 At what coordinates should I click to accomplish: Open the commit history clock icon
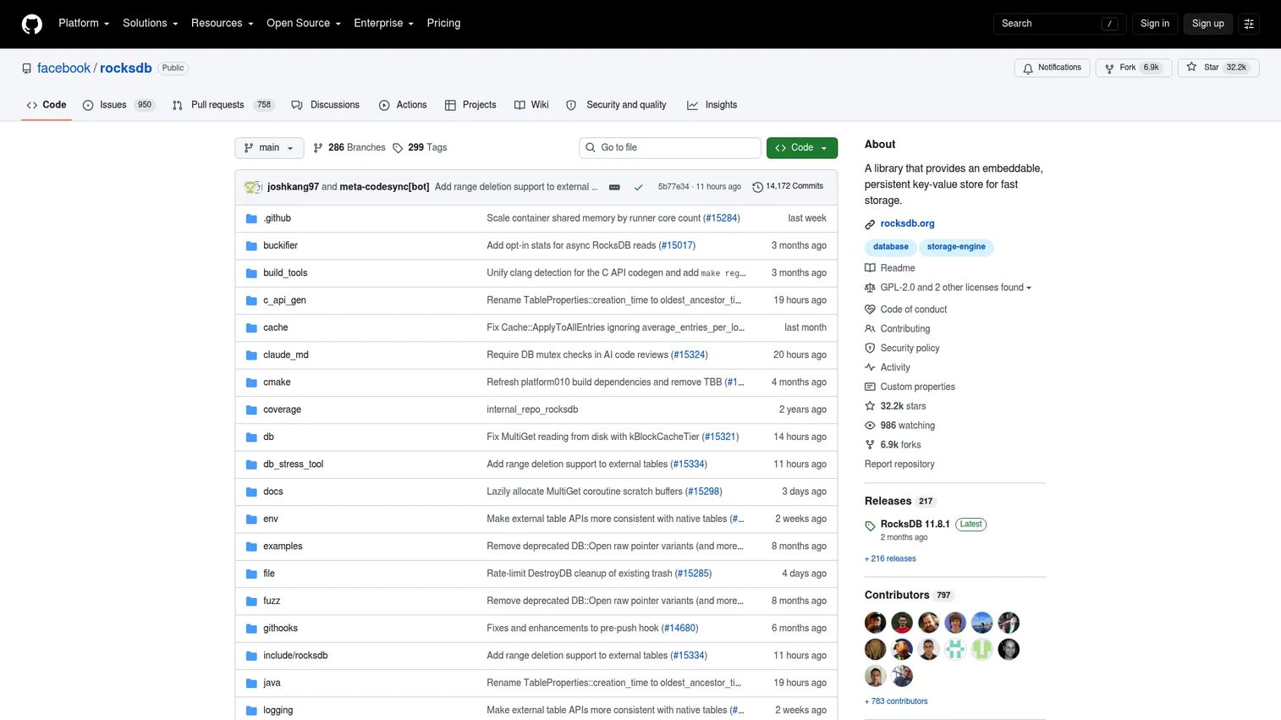pyautogui.click(x=757, y=187)
